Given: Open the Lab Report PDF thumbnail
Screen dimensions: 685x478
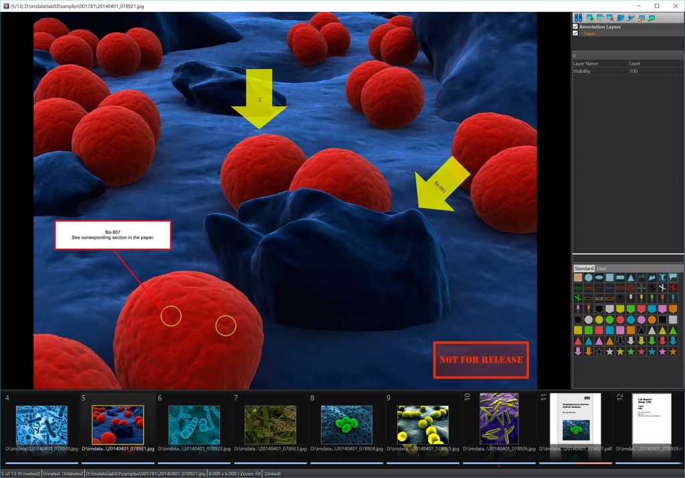Looking at the screenshot, I should [x=650, y=418].
